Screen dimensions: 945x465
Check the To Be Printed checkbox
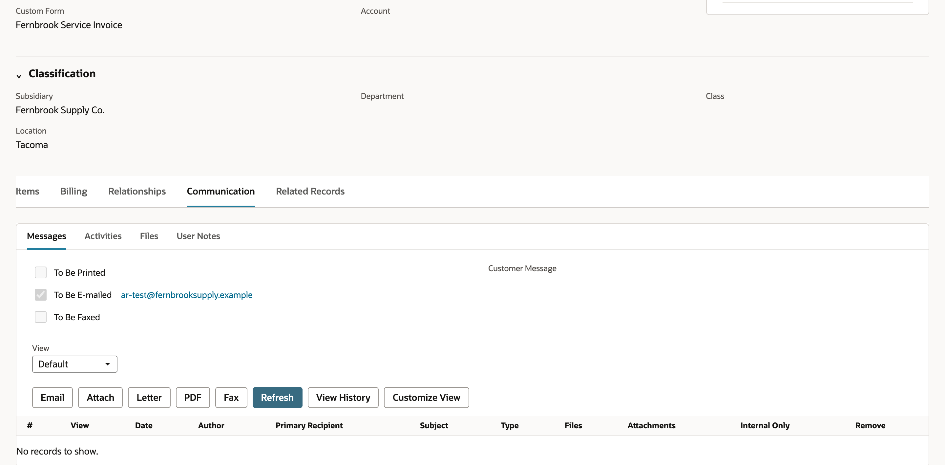(x=41, y=272)
